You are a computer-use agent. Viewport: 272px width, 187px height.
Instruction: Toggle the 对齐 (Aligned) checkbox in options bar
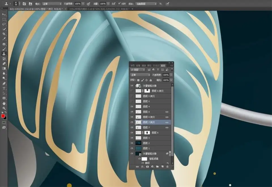click(119, 4)
